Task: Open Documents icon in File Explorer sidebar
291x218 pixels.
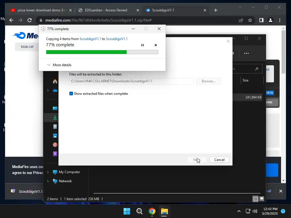Action: [x=55, y=127]
